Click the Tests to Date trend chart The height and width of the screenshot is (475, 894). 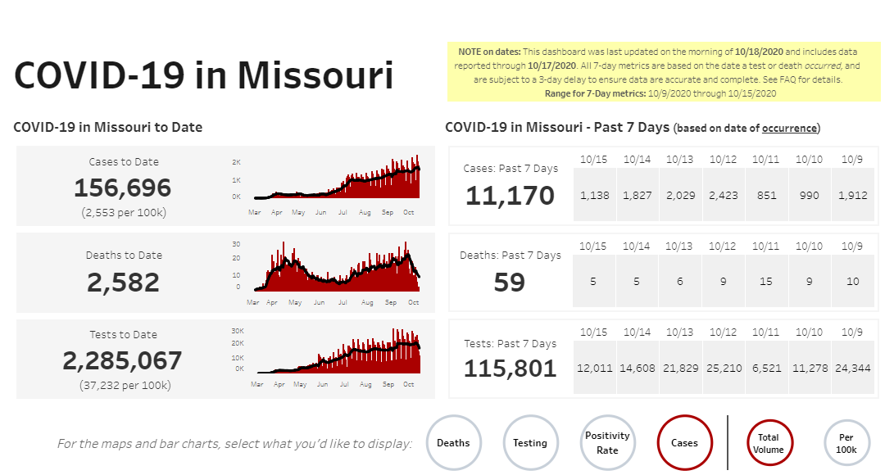tap(336, 354)
